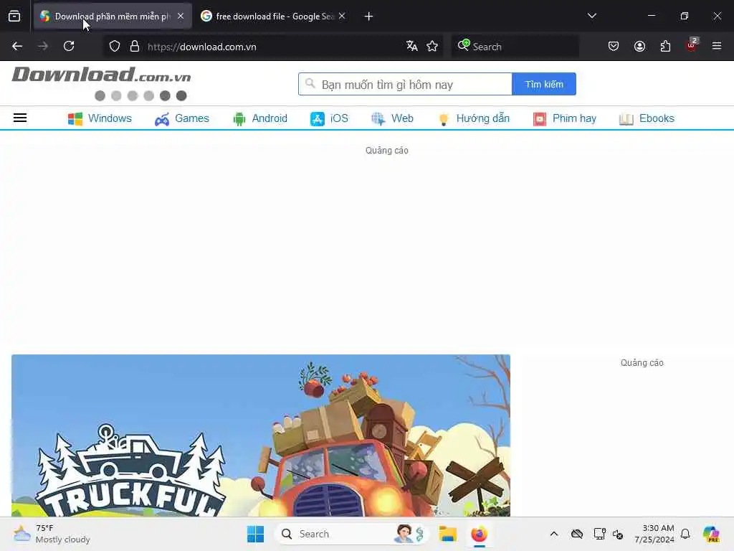Image resolution: width=734 pixels, height=551 pixels.
Task: Open the Web category
Action: pos(392,118)
